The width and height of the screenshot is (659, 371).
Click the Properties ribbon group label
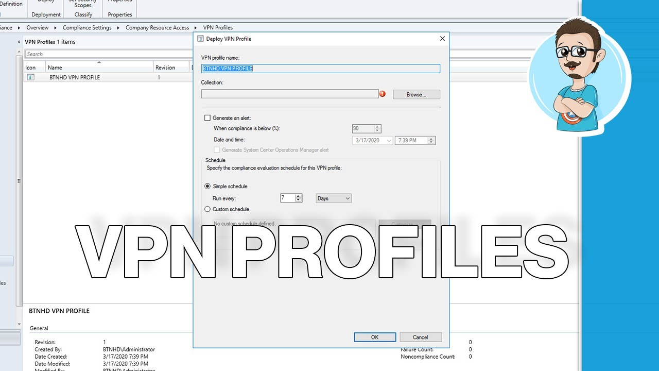120,15
